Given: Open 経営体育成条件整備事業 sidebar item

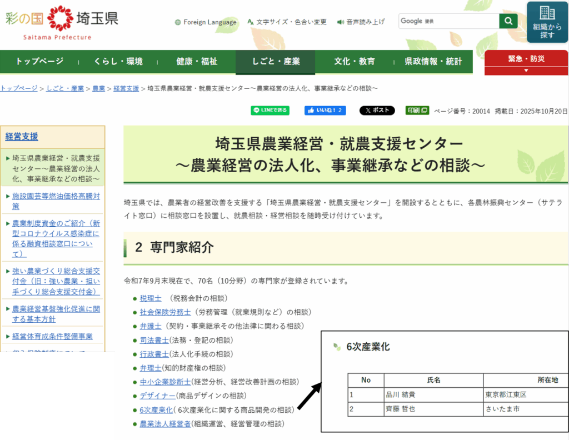Looking at the screenshot, I should coord(52,336).
